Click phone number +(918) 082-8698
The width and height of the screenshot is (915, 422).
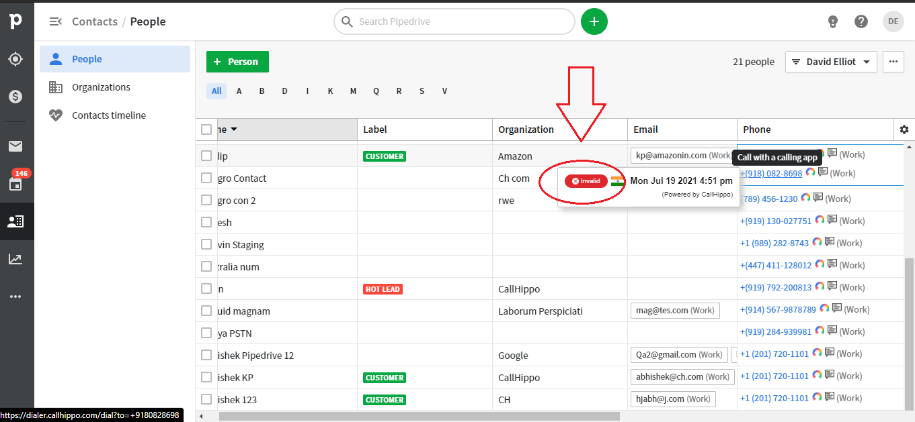(771, 173)
